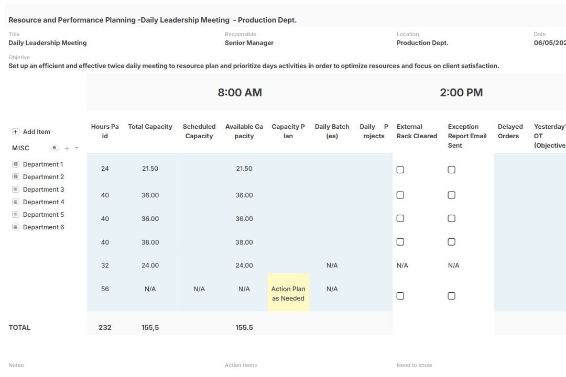The image size is (566, 377).
Task: Click the Department 5 row icon
Action: [15, 215]
